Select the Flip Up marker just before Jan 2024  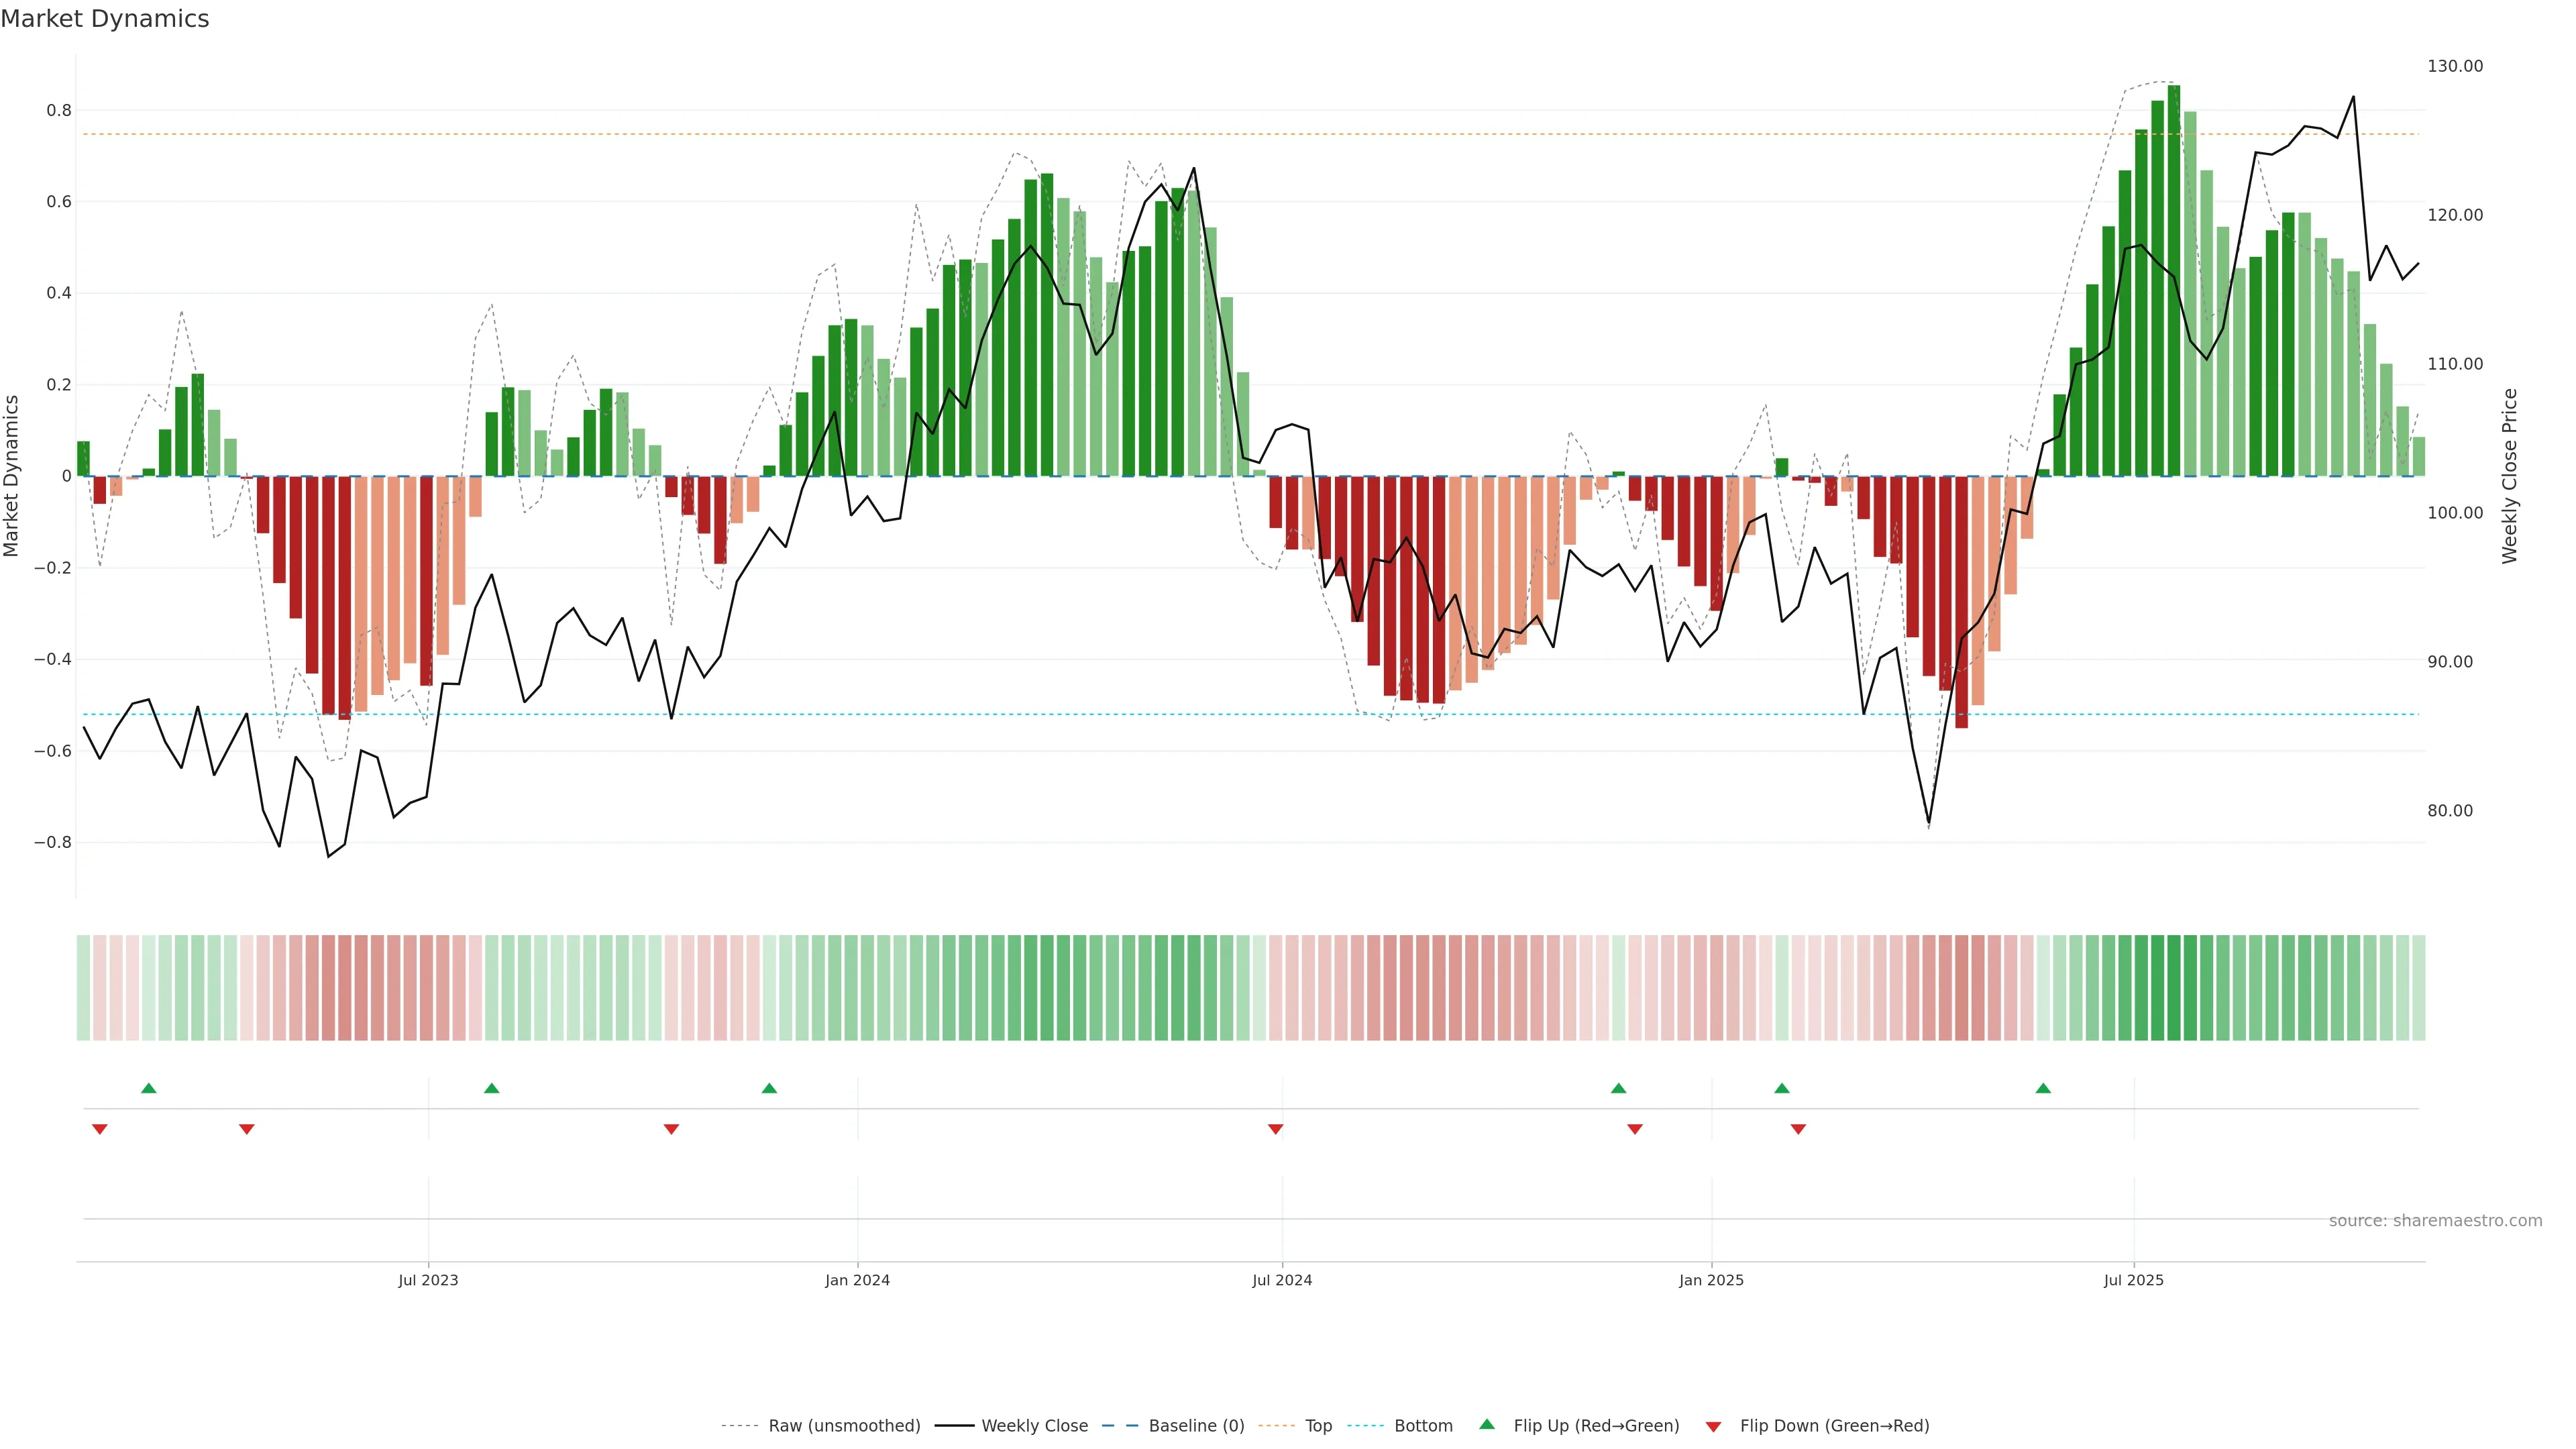coord(769,1088)
